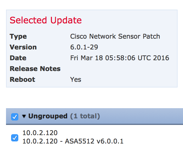Screen dimensions: 183x151
Task: Click the Ungrouped group label
Action: click(48, 116)
